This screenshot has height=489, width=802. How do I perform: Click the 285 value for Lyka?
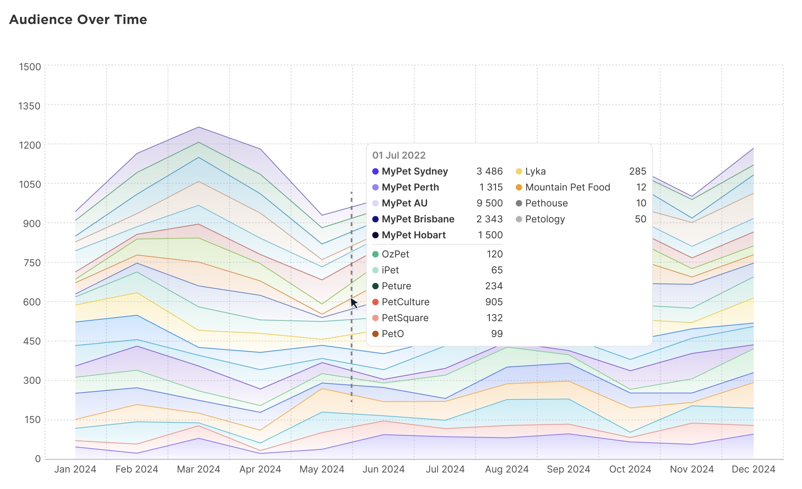click(637, 172)
